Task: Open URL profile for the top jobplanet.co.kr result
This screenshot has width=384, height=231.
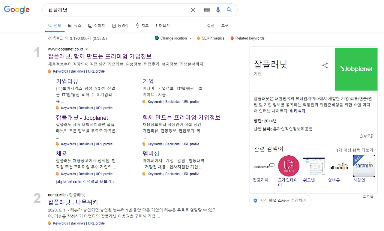Action: pyautogui.click(x=96, y=71)
